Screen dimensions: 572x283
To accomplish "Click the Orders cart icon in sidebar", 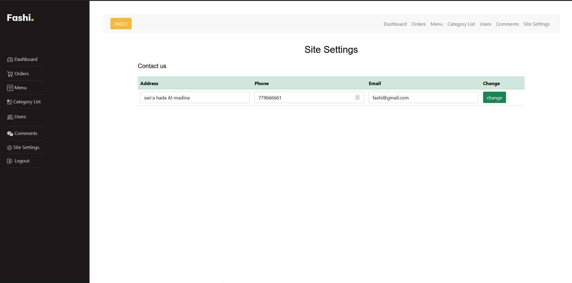I will 10,74.
